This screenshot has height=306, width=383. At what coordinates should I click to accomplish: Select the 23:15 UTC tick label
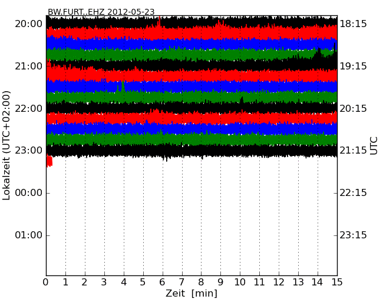353,235
